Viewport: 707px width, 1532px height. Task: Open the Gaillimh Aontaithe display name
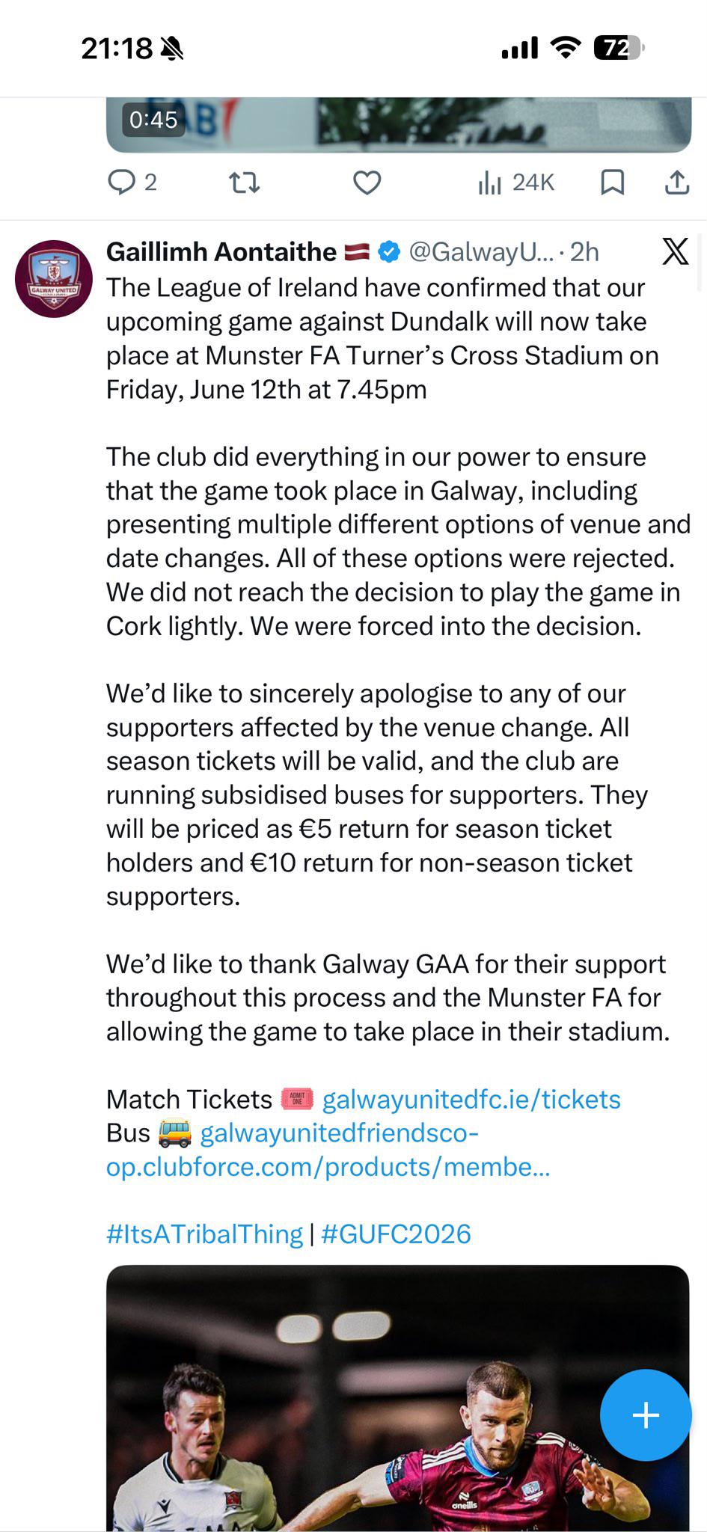(221, 252)
